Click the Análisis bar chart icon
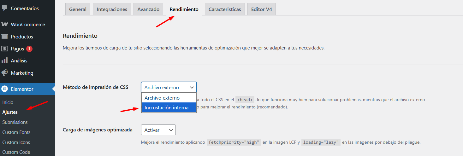Viewport: 463px width, 156px height. 4,61
